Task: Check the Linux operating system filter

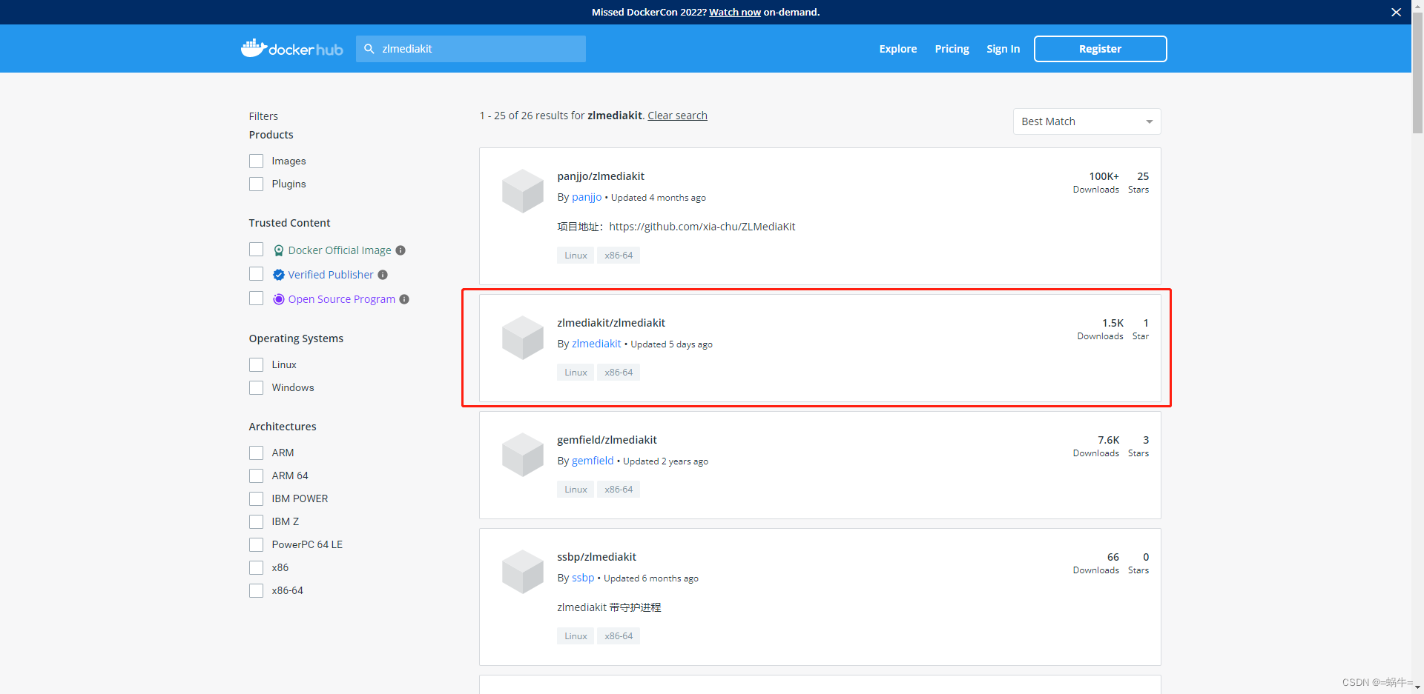Action: click(x=257, y=364)
